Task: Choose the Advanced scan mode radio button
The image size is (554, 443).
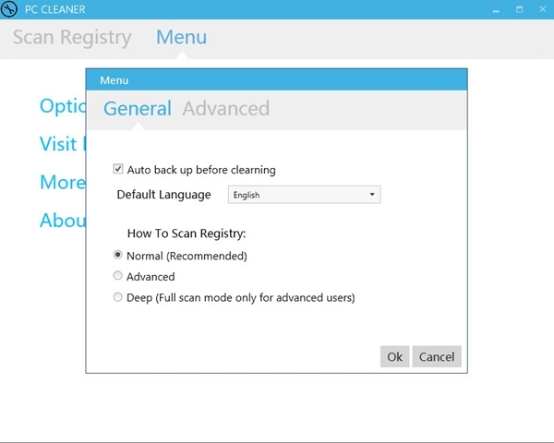Action: click(x=117, y=276)
